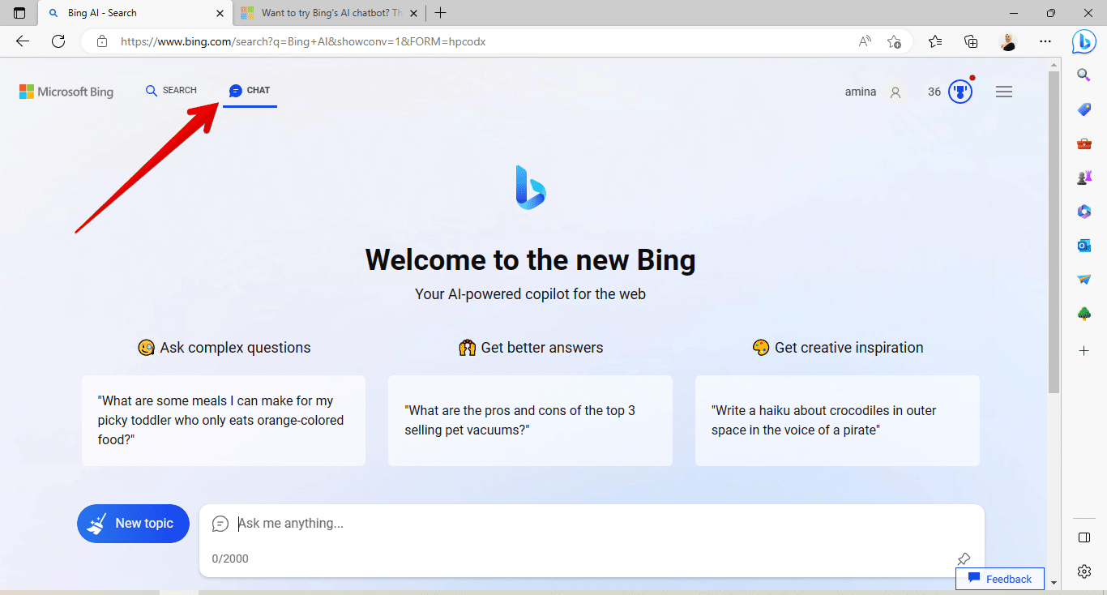The width and height of the screenshot is (1107, 595).
Task: Open the Feedback button
Action: click(x=1000, y=579)
